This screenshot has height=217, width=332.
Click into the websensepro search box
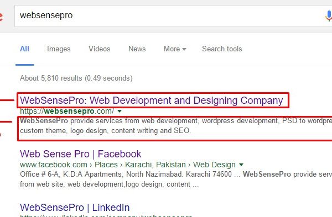[x=169, y=16]
